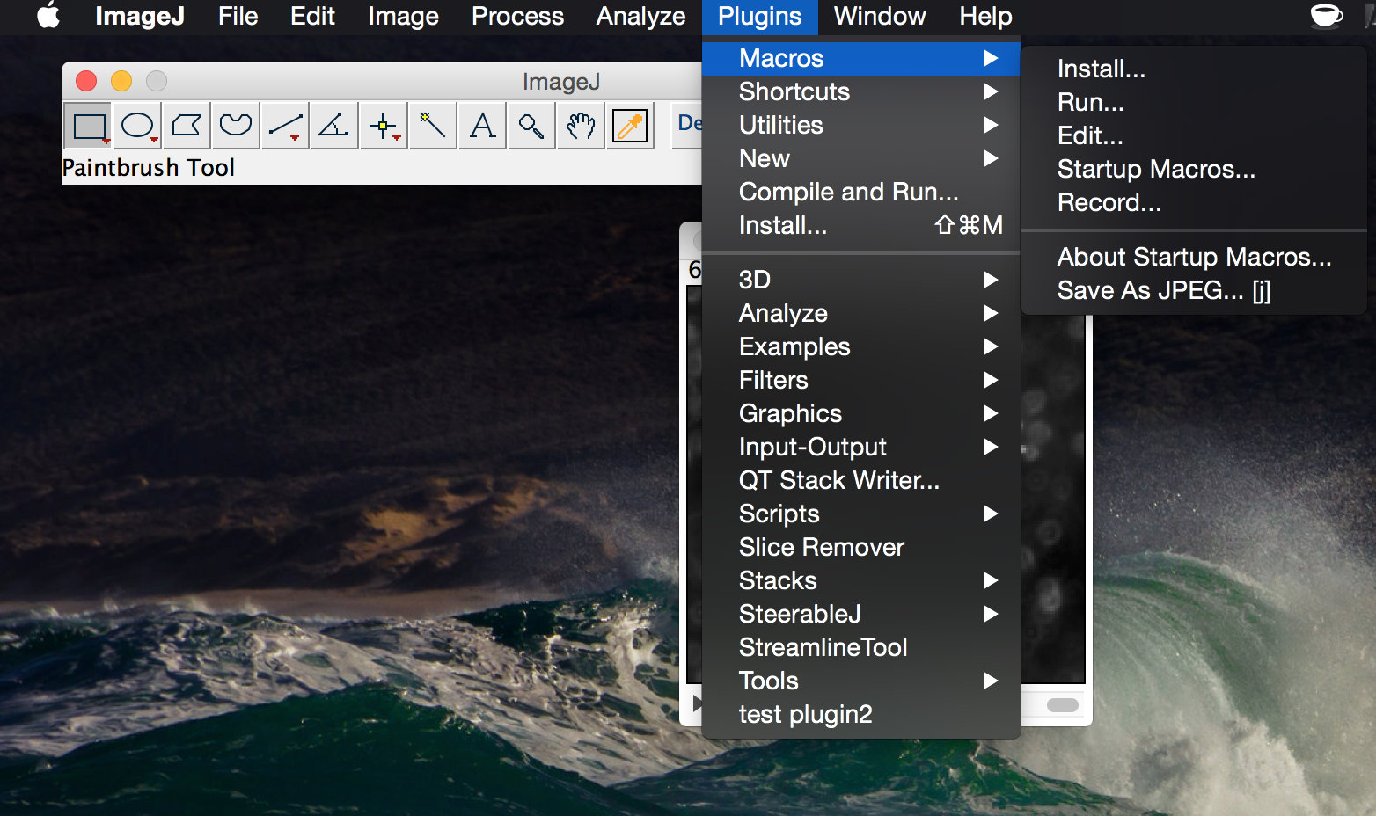Expand the Macros submenu
The width and height of the screenshot is (1376, 816).
tap(860, 58)
